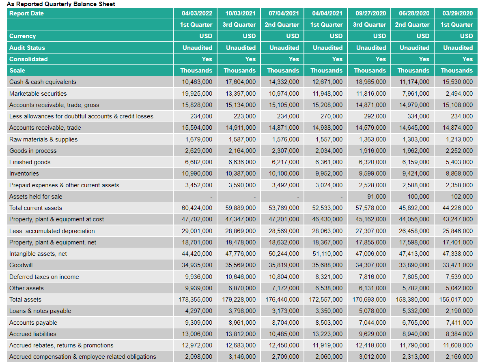This screenshot has height=362, width=478.
Task: Click the Unaudited value under 03/29/2020
Action: tap(456, 47)
